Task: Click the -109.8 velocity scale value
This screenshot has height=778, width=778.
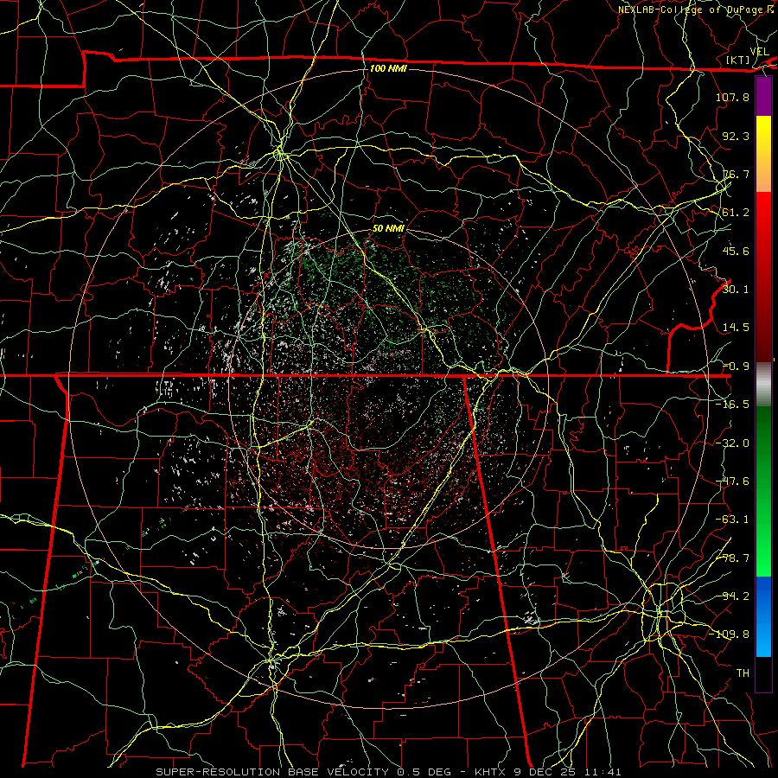Action: tap(729, 635)
